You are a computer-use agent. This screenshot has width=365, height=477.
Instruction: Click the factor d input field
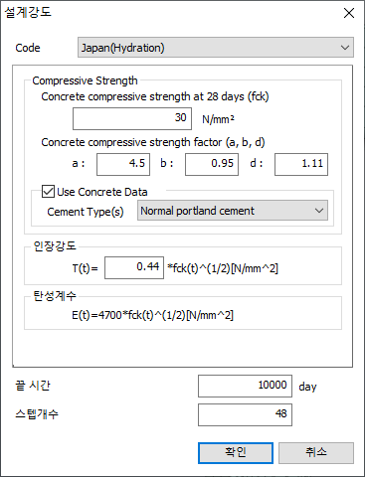coord(301,164)
